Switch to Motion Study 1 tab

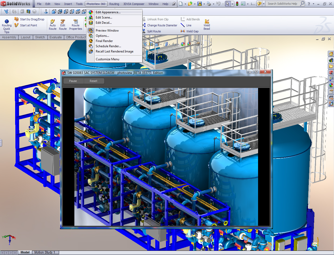[x=45, y=252]
